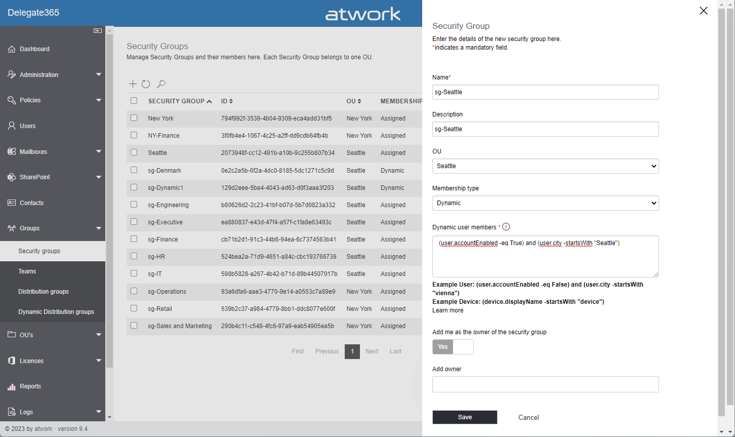The height and width of the screenshot is (437, 735).
Task: Click the Licenses Office icon
Action: [x=12, y=361]
